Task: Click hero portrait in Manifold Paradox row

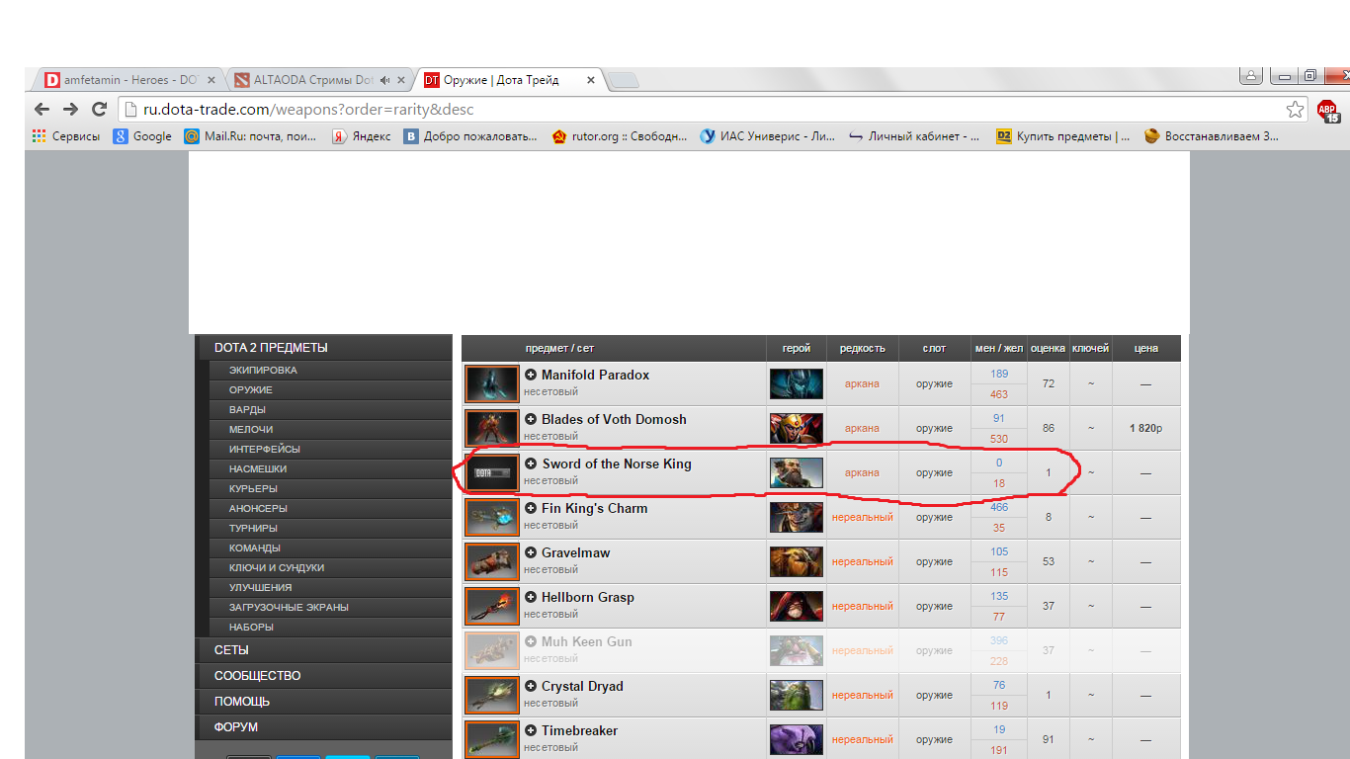Action: 797,383
